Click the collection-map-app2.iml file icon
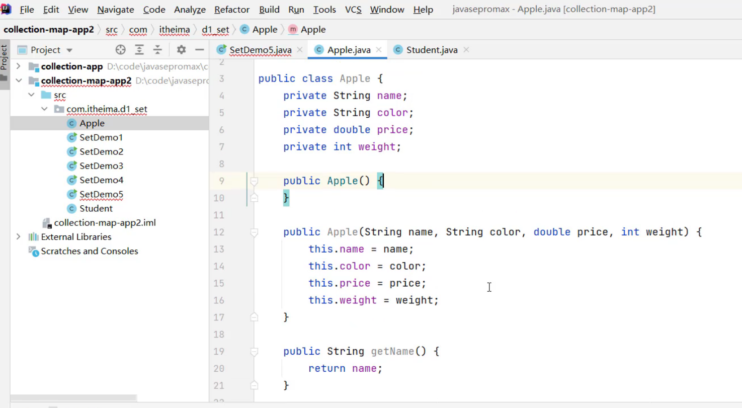This screenshot has width=742, height=408. 46,223
